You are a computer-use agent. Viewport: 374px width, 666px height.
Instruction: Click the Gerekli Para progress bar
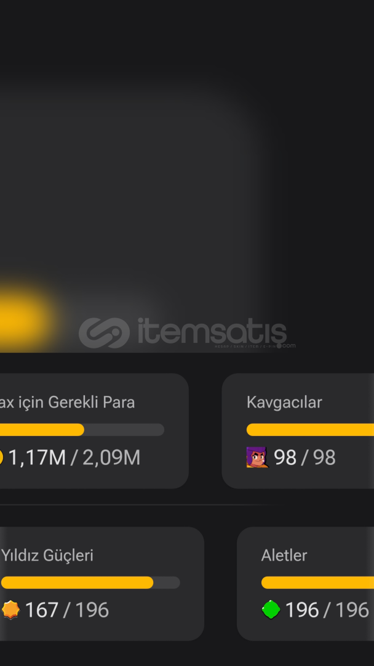click(x=81, y=430)
